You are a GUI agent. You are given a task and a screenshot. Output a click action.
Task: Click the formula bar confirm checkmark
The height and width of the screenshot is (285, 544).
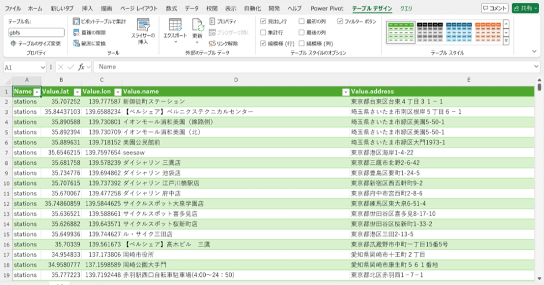point(71,67)
